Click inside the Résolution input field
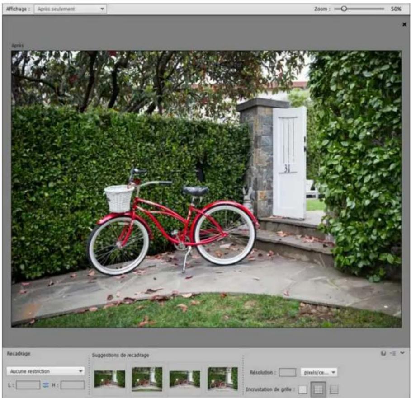The image size is (411, 398). click(x=288, y=371)
